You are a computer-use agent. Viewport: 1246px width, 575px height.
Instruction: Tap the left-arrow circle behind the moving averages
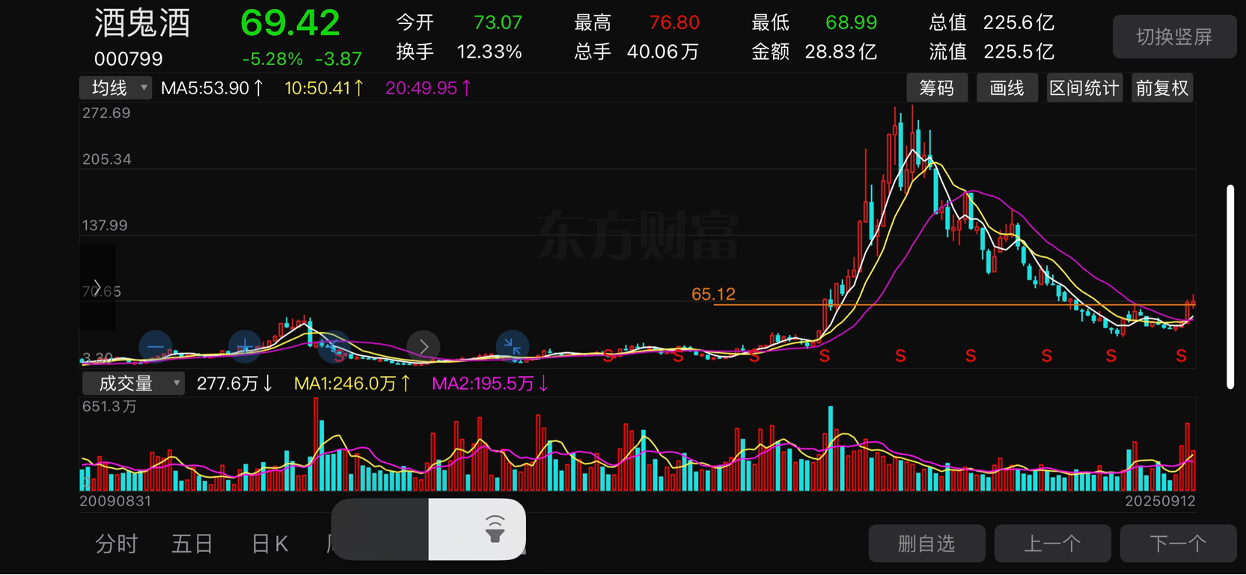coord(335,347)
